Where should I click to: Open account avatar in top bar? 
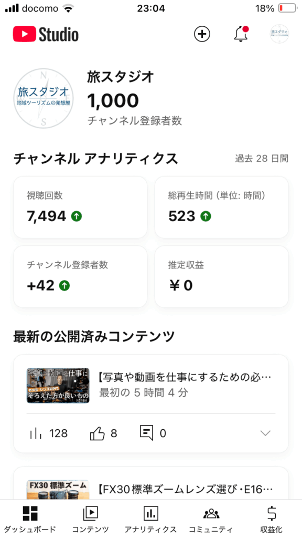279,34
